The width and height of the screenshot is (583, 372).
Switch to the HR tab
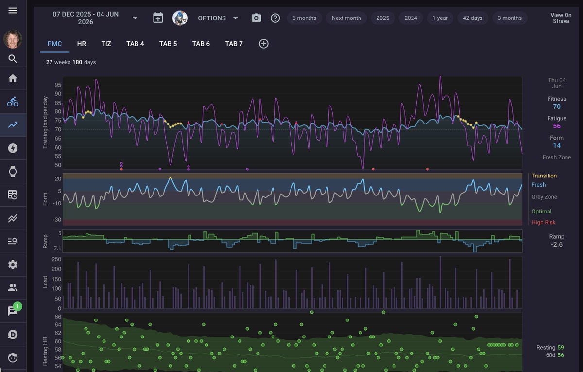pyautogui.click(x=82, y=44)
